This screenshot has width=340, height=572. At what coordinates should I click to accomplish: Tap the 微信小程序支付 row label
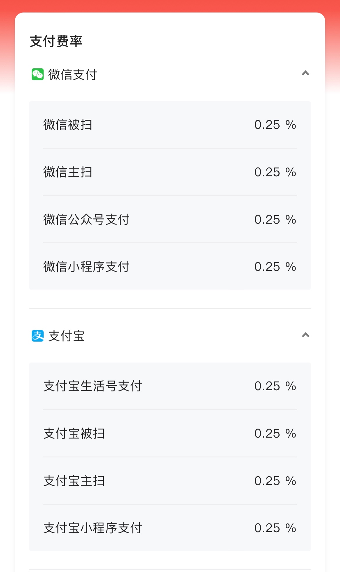[x=86, y=267]
